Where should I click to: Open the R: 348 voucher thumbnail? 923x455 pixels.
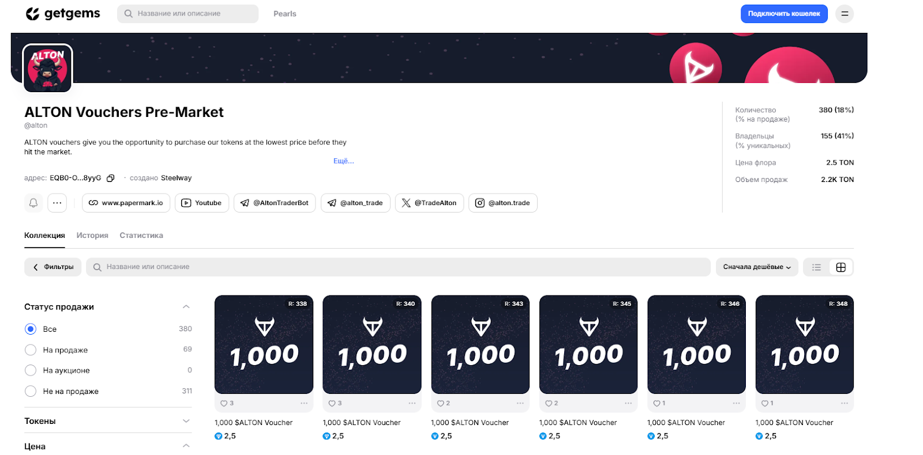pyautogui.click(x=805, y=344)
